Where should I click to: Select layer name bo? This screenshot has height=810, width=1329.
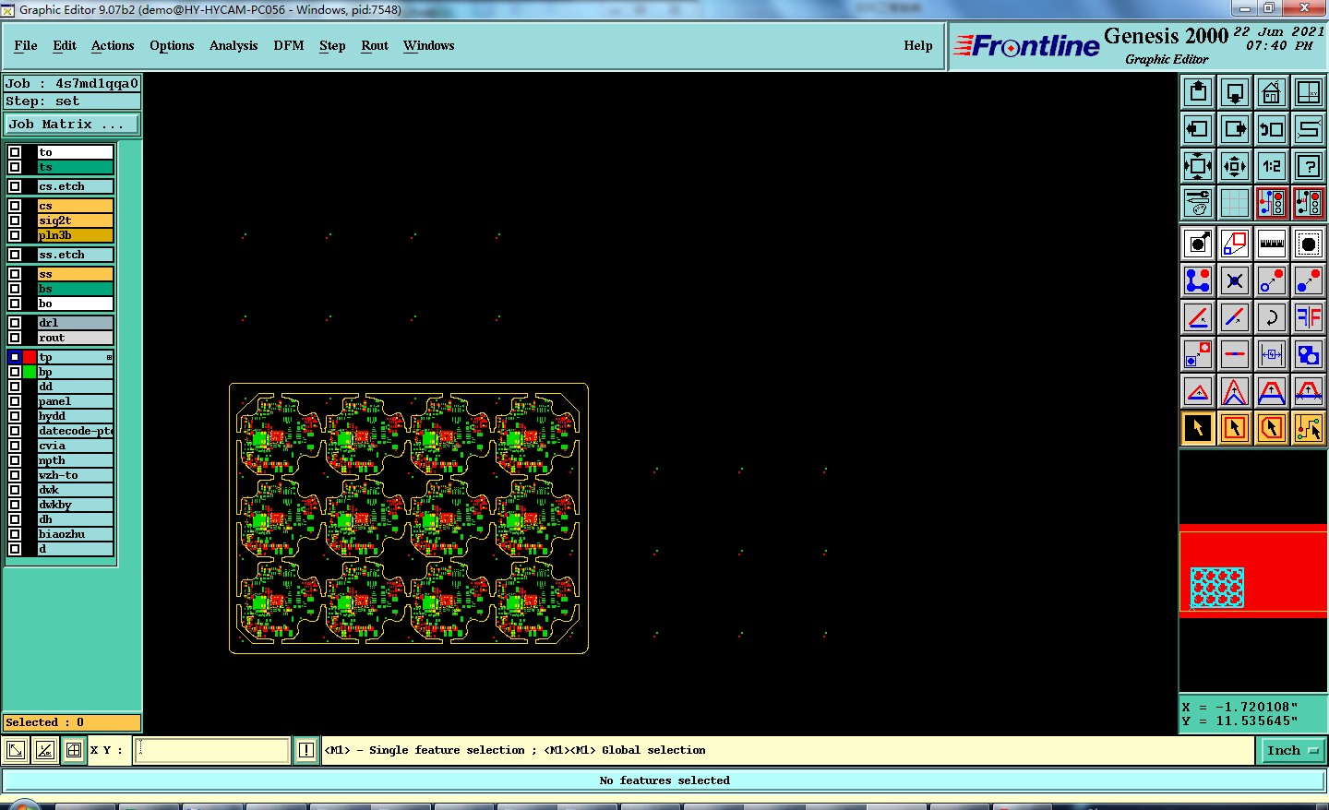(x=76, y=304)
